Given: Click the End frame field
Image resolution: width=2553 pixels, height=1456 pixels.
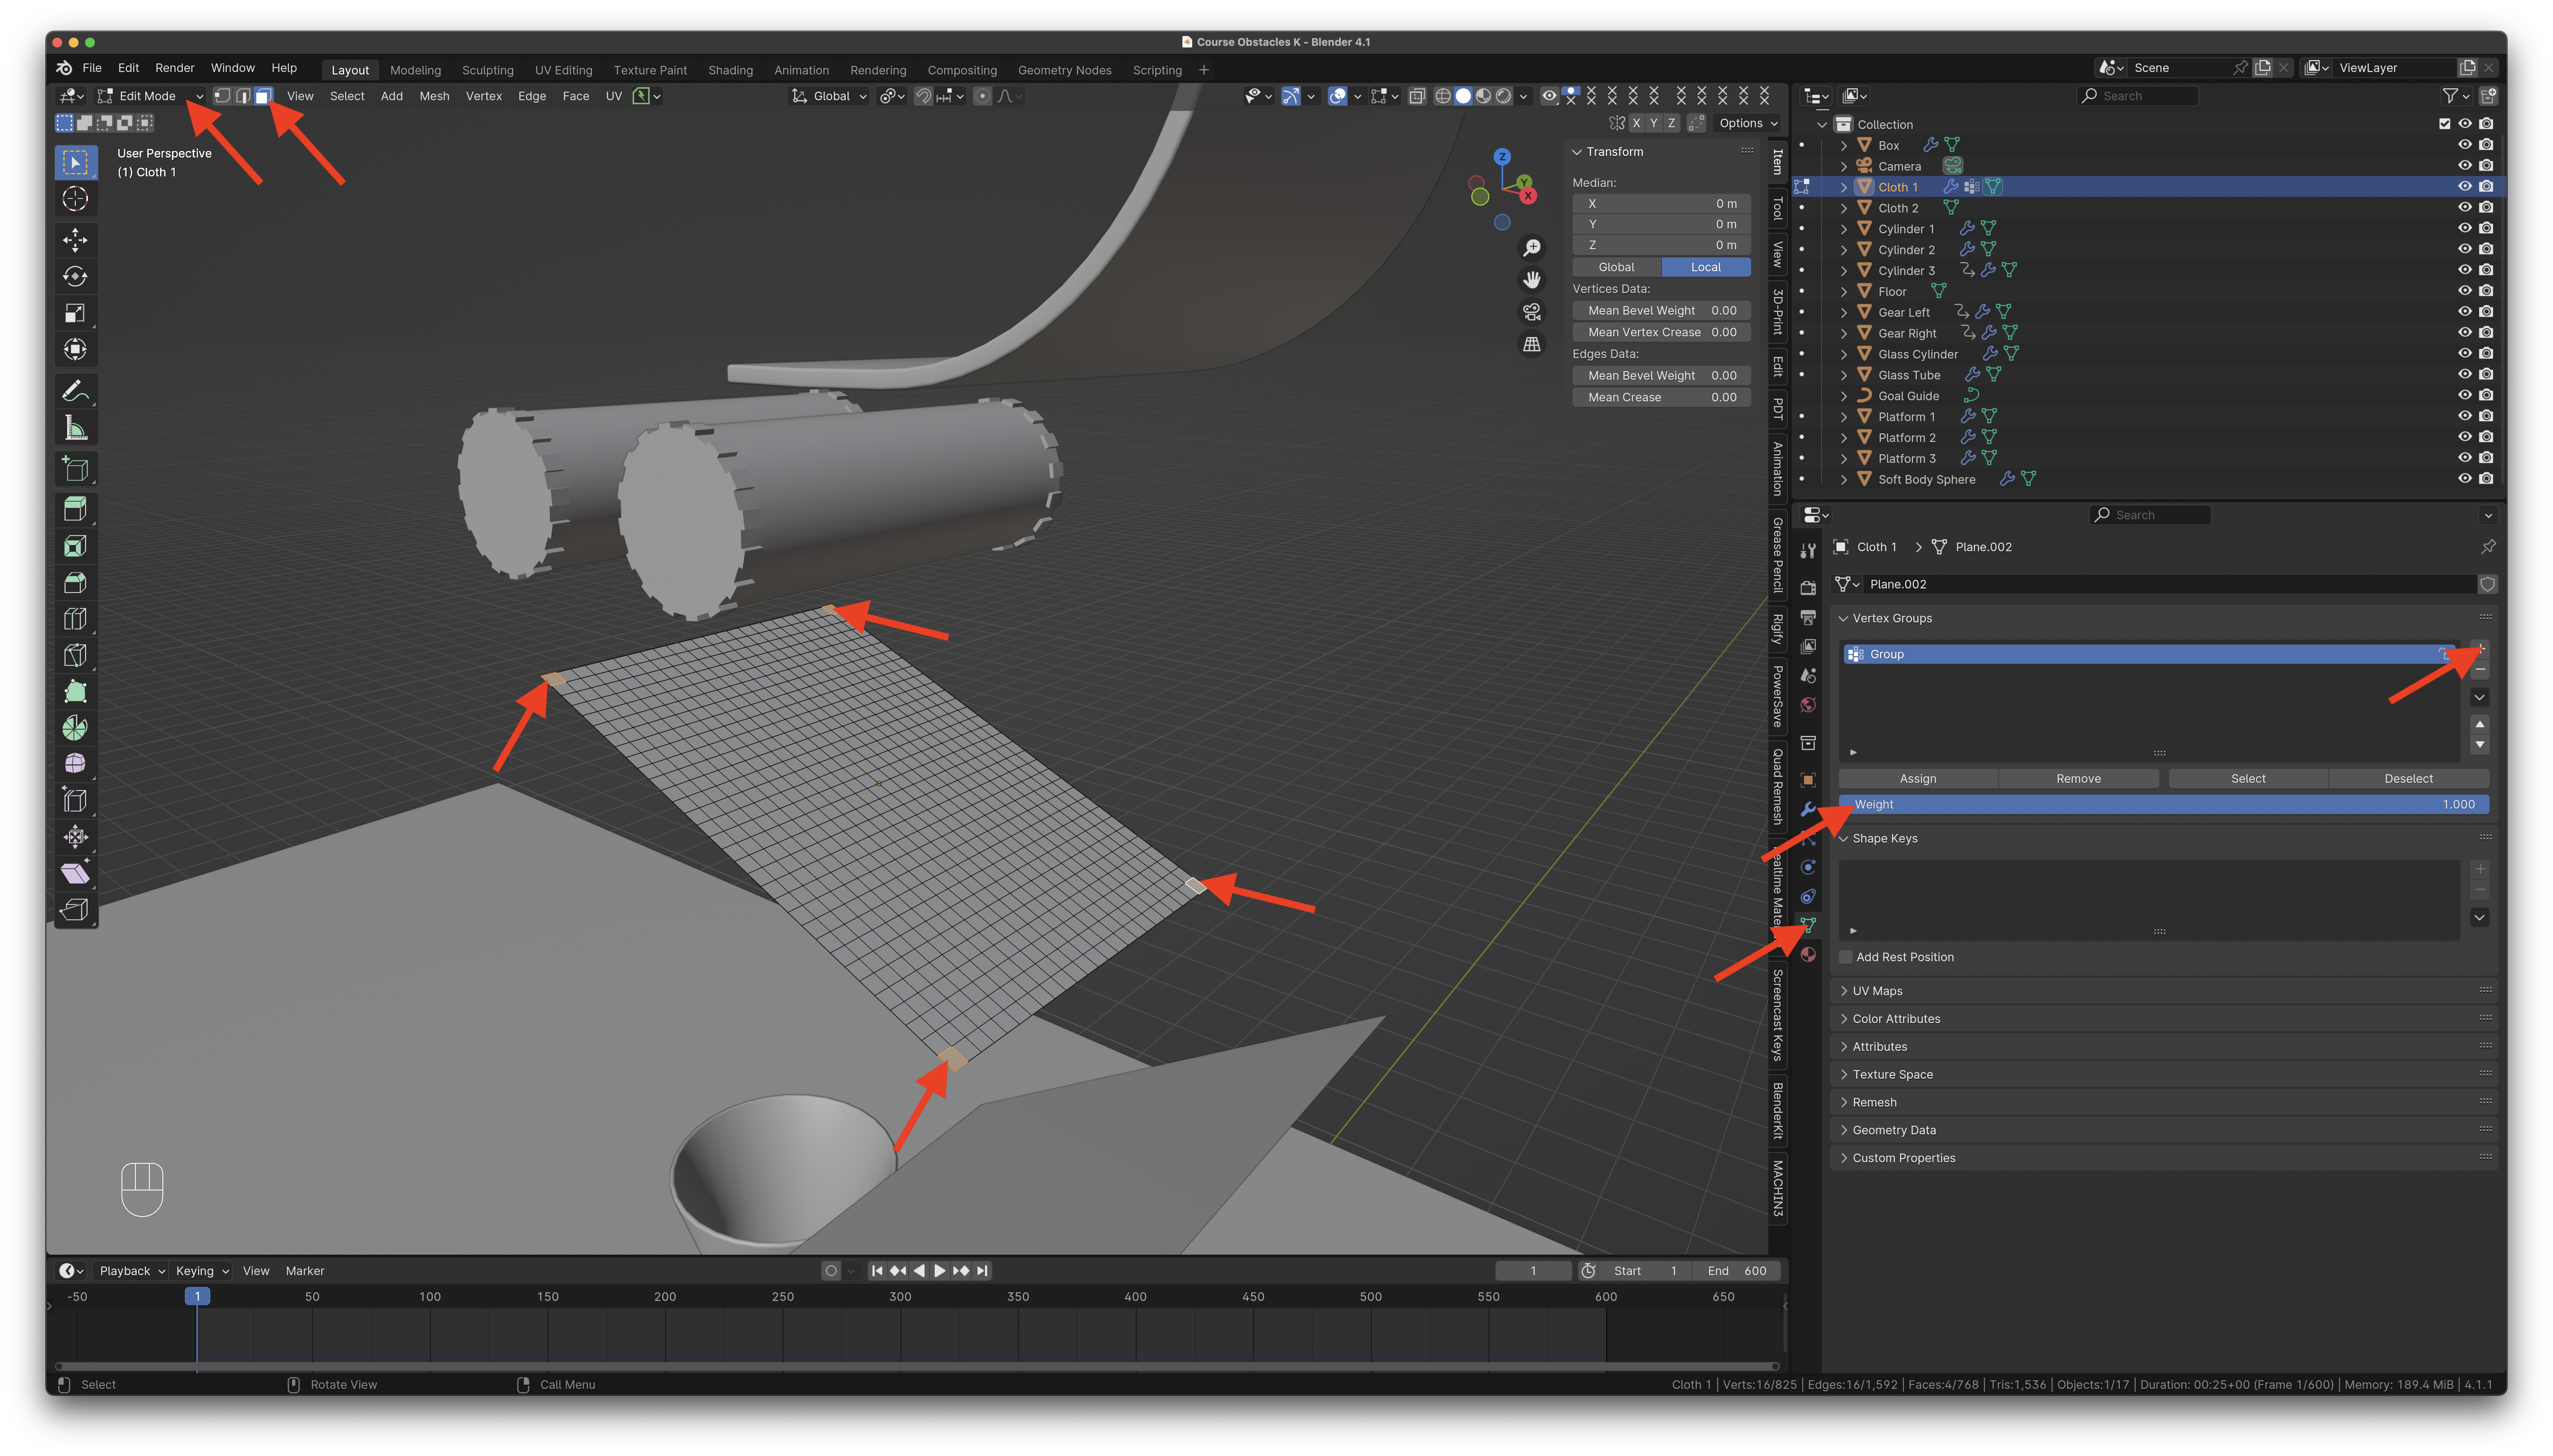Looking at the screenshot, I should pos(1736,1271).
